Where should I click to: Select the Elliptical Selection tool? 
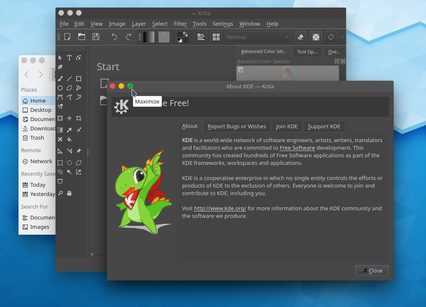69,163
